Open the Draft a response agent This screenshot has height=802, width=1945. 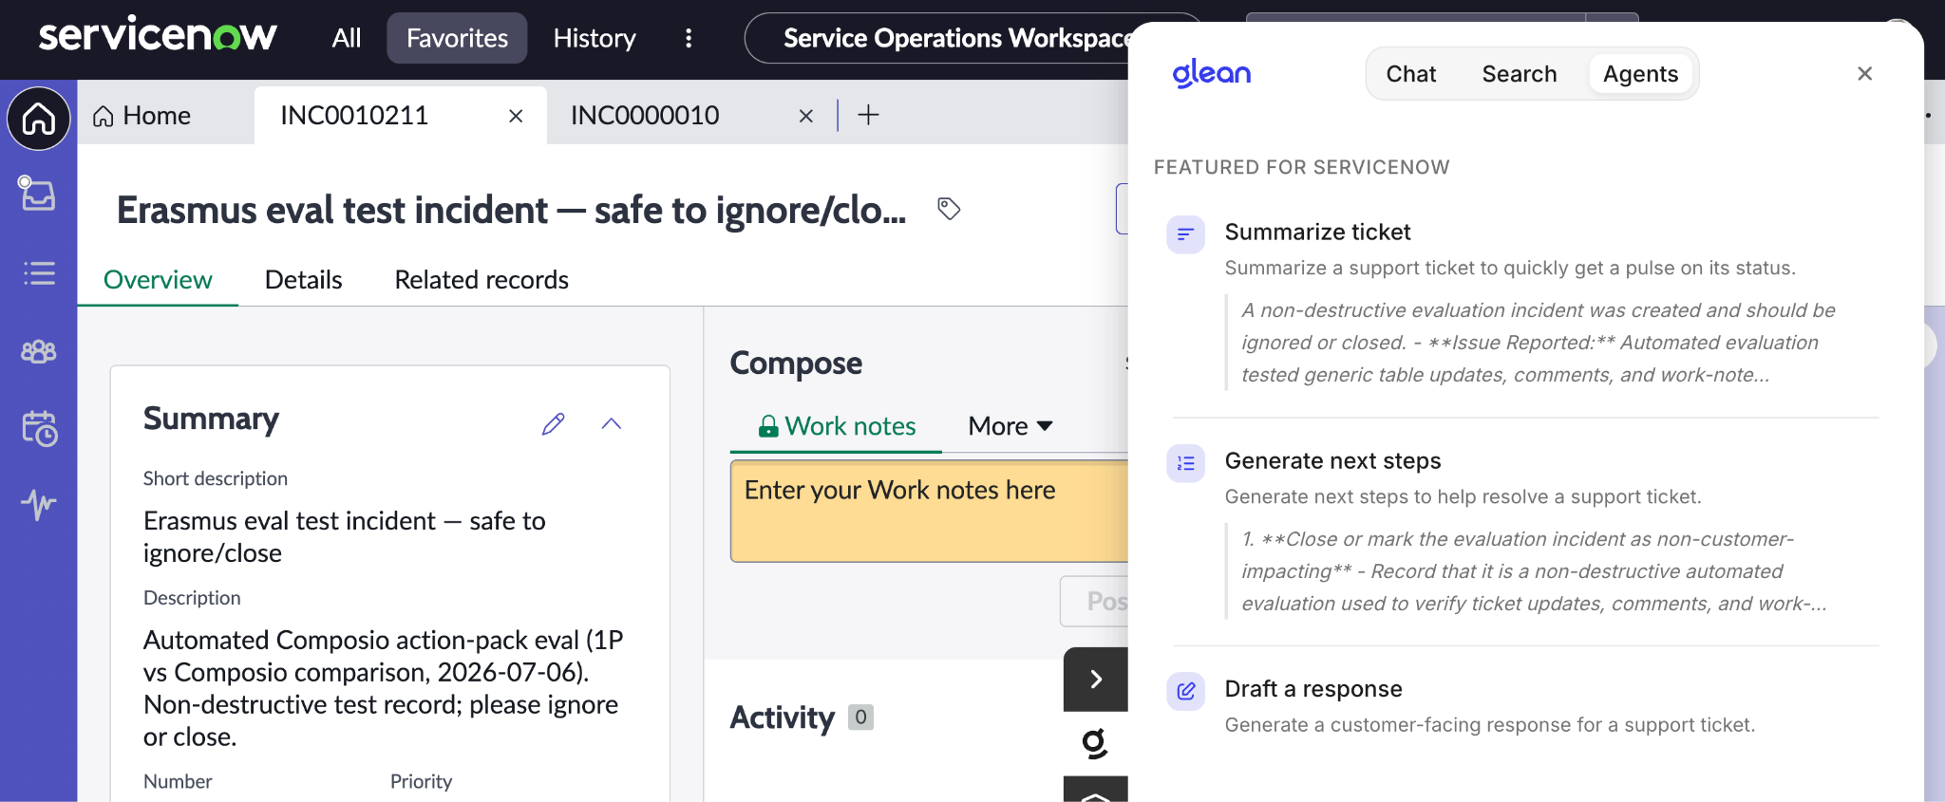(1313, 688)
